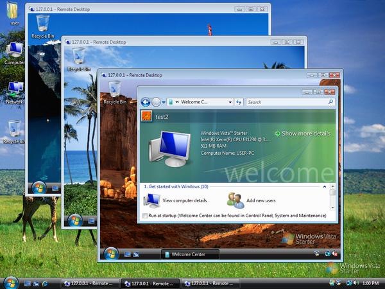Close the Welcome Center window
This screenshot has width=385, height=289.
[330, 92]
